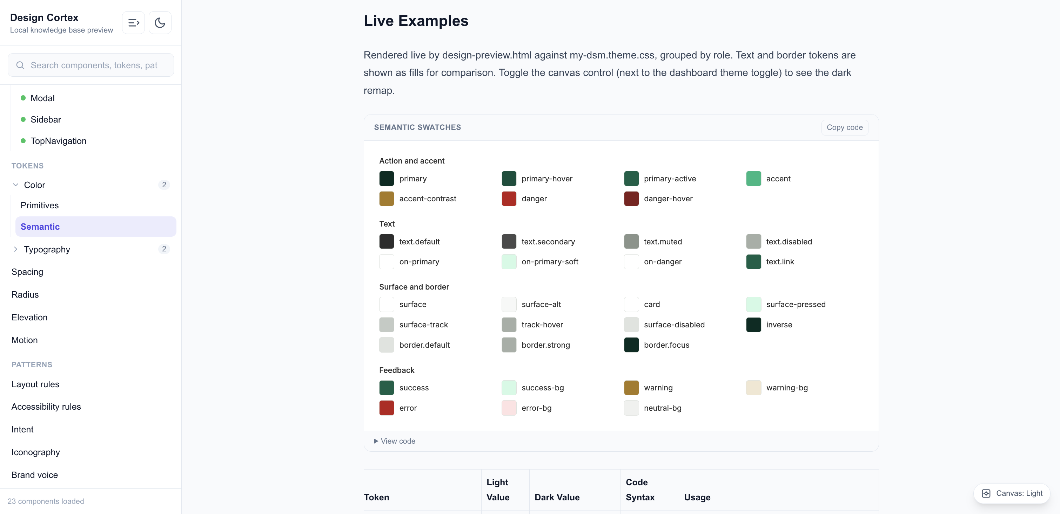This screenshot has height=514, width=1060.
Task: Click the text.link green swatch
Action: pos(753,262)
